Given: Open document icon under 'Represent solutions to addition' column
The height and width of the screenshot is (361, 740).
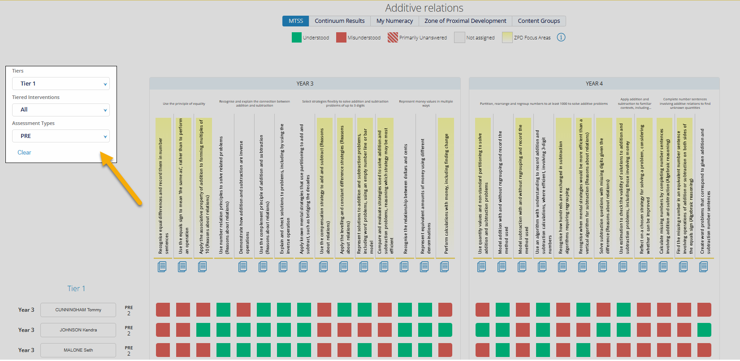Looking at the screenshot, I should tap(364, 266).
